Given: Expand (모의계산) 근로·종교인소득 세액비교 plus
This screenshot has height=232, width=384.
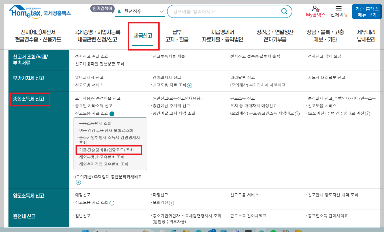Looking at the screenshot, I should pos(297,114).
